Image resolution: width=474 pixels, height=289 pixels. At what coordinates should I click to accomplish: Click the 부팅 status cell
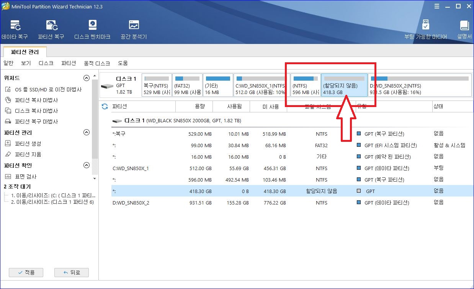point(439,168)
